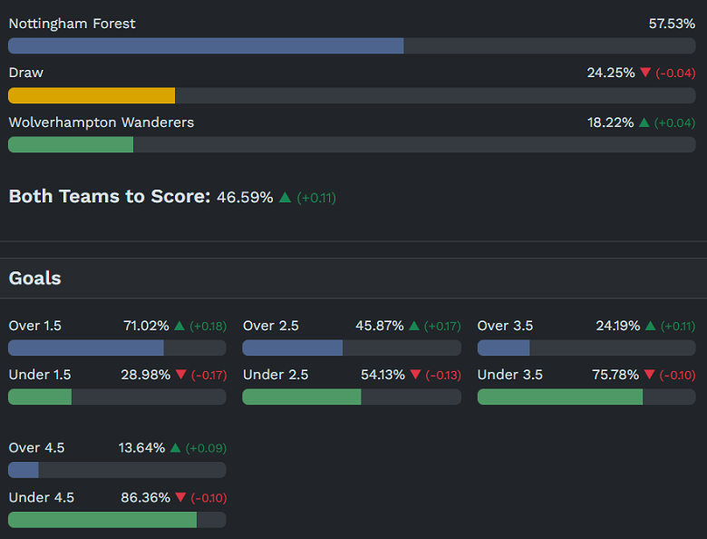Click the green up arrow for Over 2.5

(x=414, y=326)
